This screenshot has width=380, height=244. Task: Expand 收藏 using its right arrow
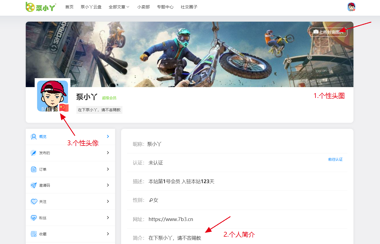click(108, 234)
